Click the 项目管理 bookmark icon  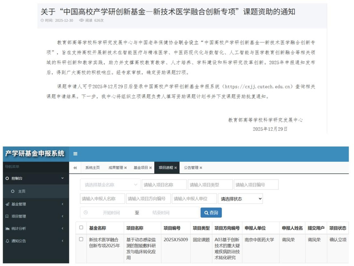[7, 216]
